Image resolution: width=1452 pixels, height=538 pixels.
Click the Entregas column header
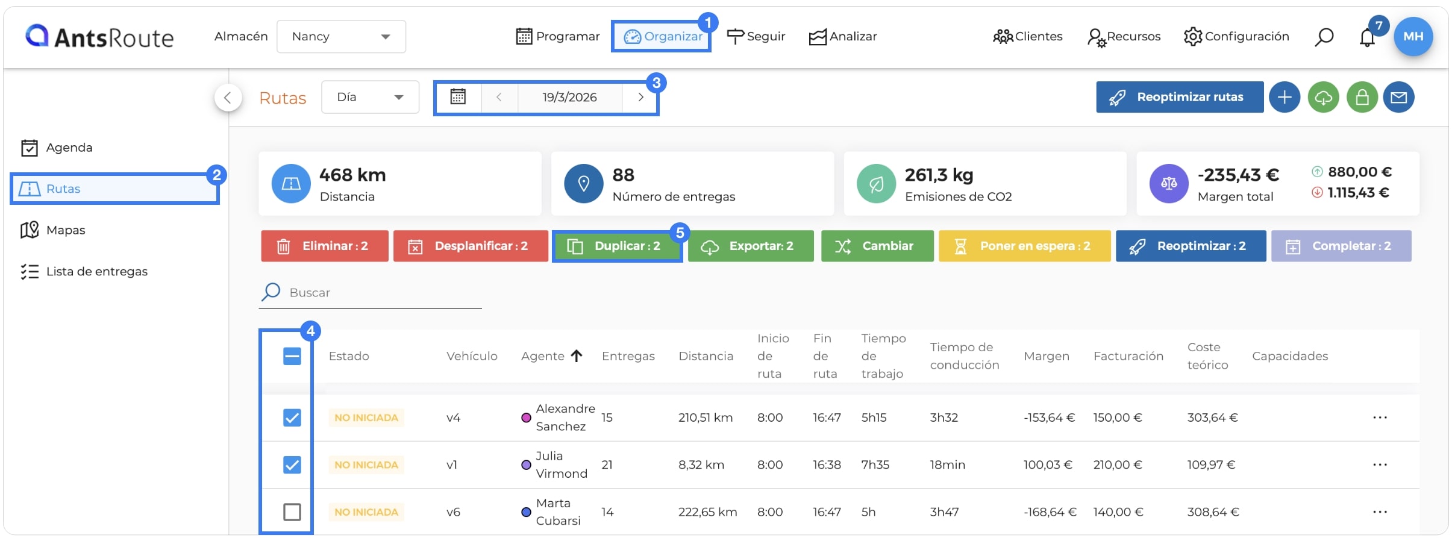coord(628,356)
